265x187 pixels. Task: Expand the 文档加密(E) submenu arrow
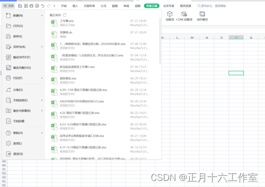click(42, 100)
